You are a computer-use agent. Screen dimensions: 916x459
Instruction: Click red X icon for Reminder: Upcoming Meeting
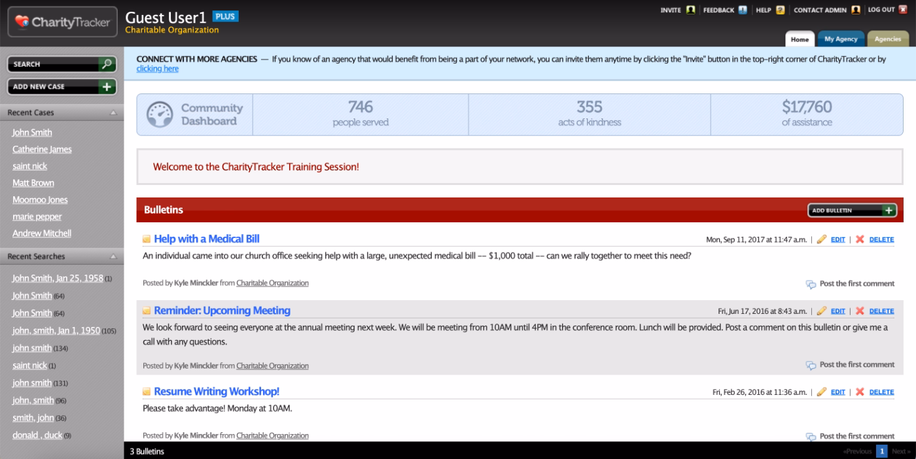pos(860,311)
